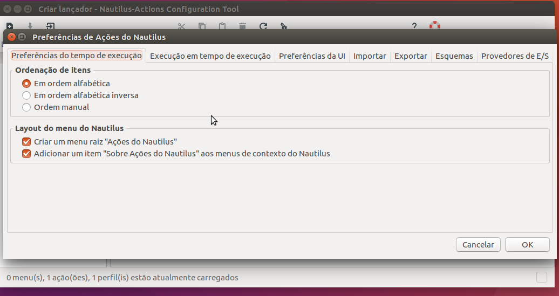
Task: Click the reload circular arrow icon
Action: pos(263,26)
